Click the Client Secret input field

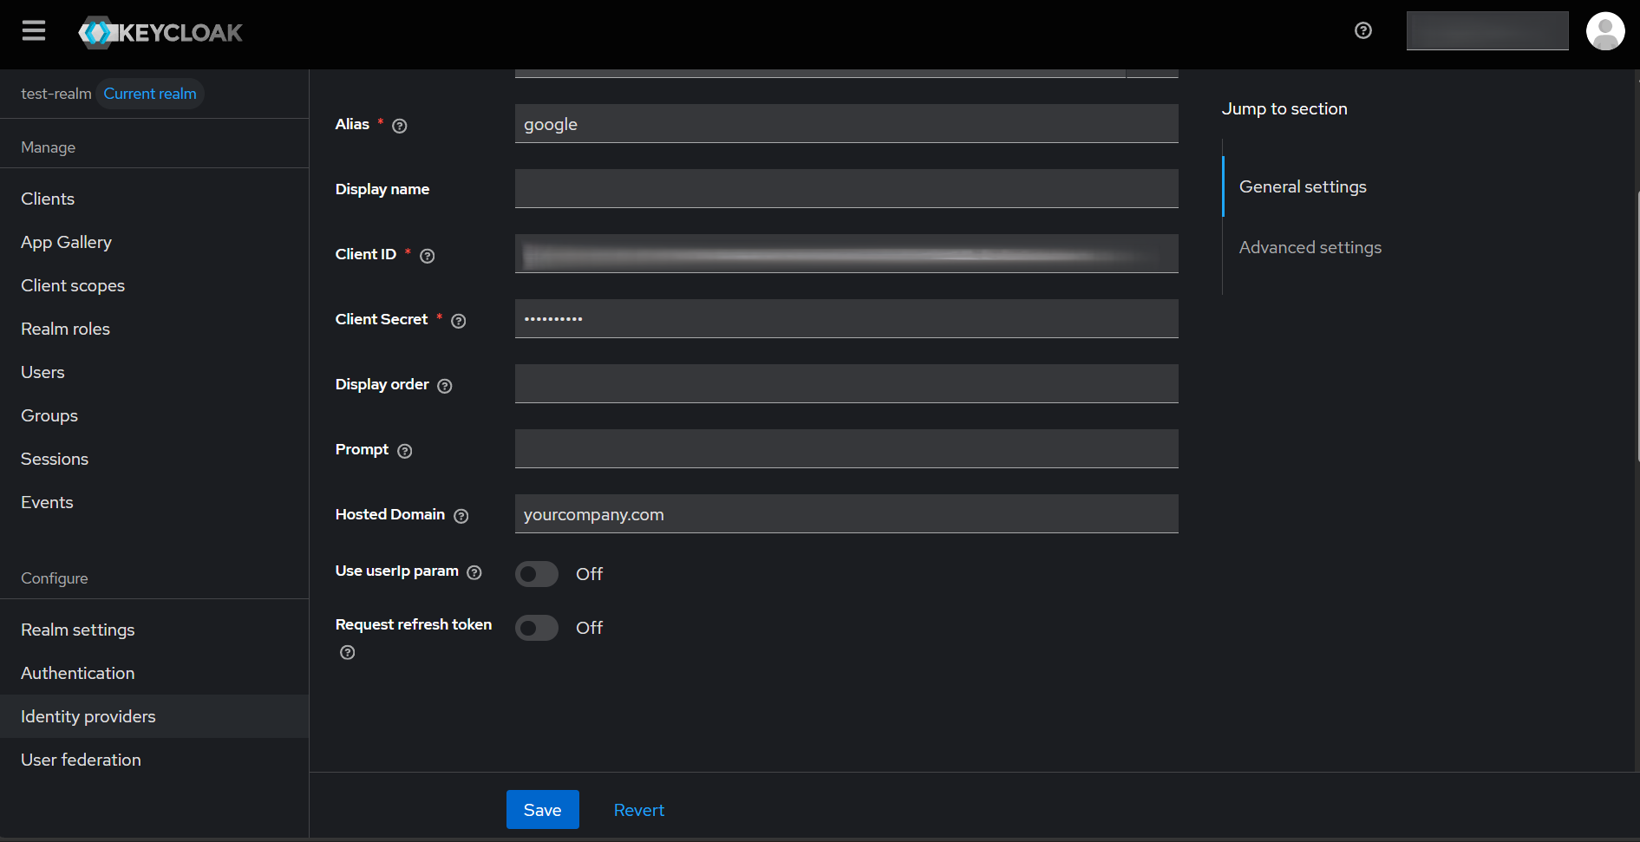pos(846,319)
